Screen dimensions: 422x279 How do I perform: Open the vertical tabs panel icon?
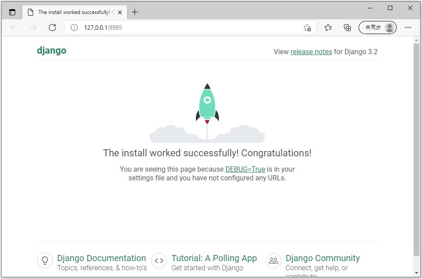pyautogui.click(x=12, y=12)
